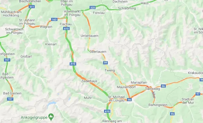
Task: Select the 163 road shield near Wagrain
Action: (x=54, y=20)
